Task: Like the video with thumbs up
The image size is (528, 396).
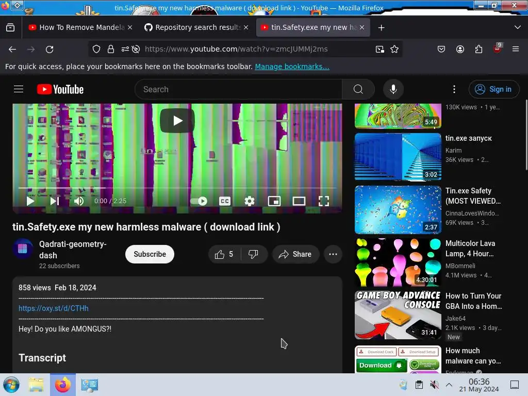Action: click(224, 254)
